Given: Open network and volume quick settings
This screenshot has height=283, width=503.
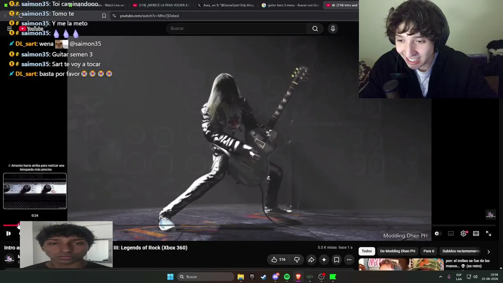Looking at the screenshot, I should coord(472,277).
